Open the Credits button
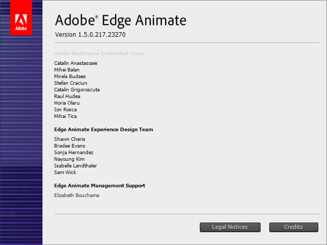The image size is (327, 245). click(x=294, y=227)
